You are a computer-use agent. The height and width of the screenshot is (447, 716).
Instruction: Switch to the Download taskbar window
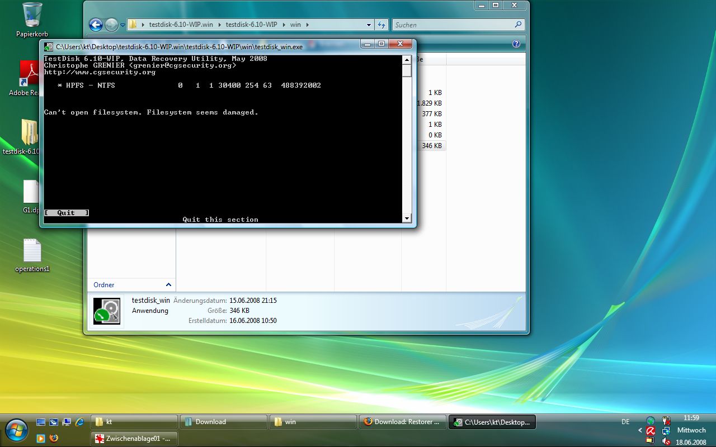tap(224, 422)
